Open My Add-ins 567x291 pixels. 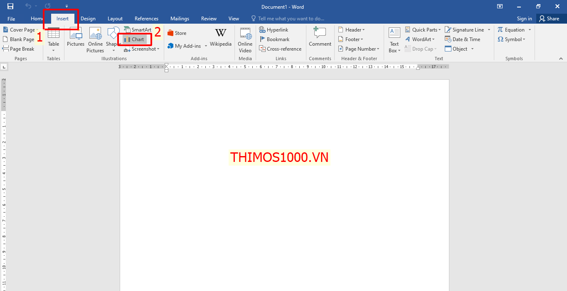click(184, 46)
